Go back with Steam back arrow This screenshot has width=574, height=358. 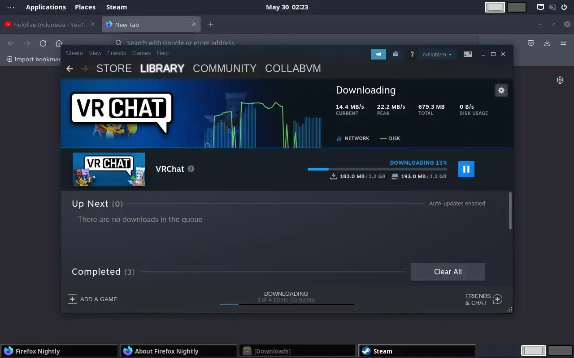point(70,68)
